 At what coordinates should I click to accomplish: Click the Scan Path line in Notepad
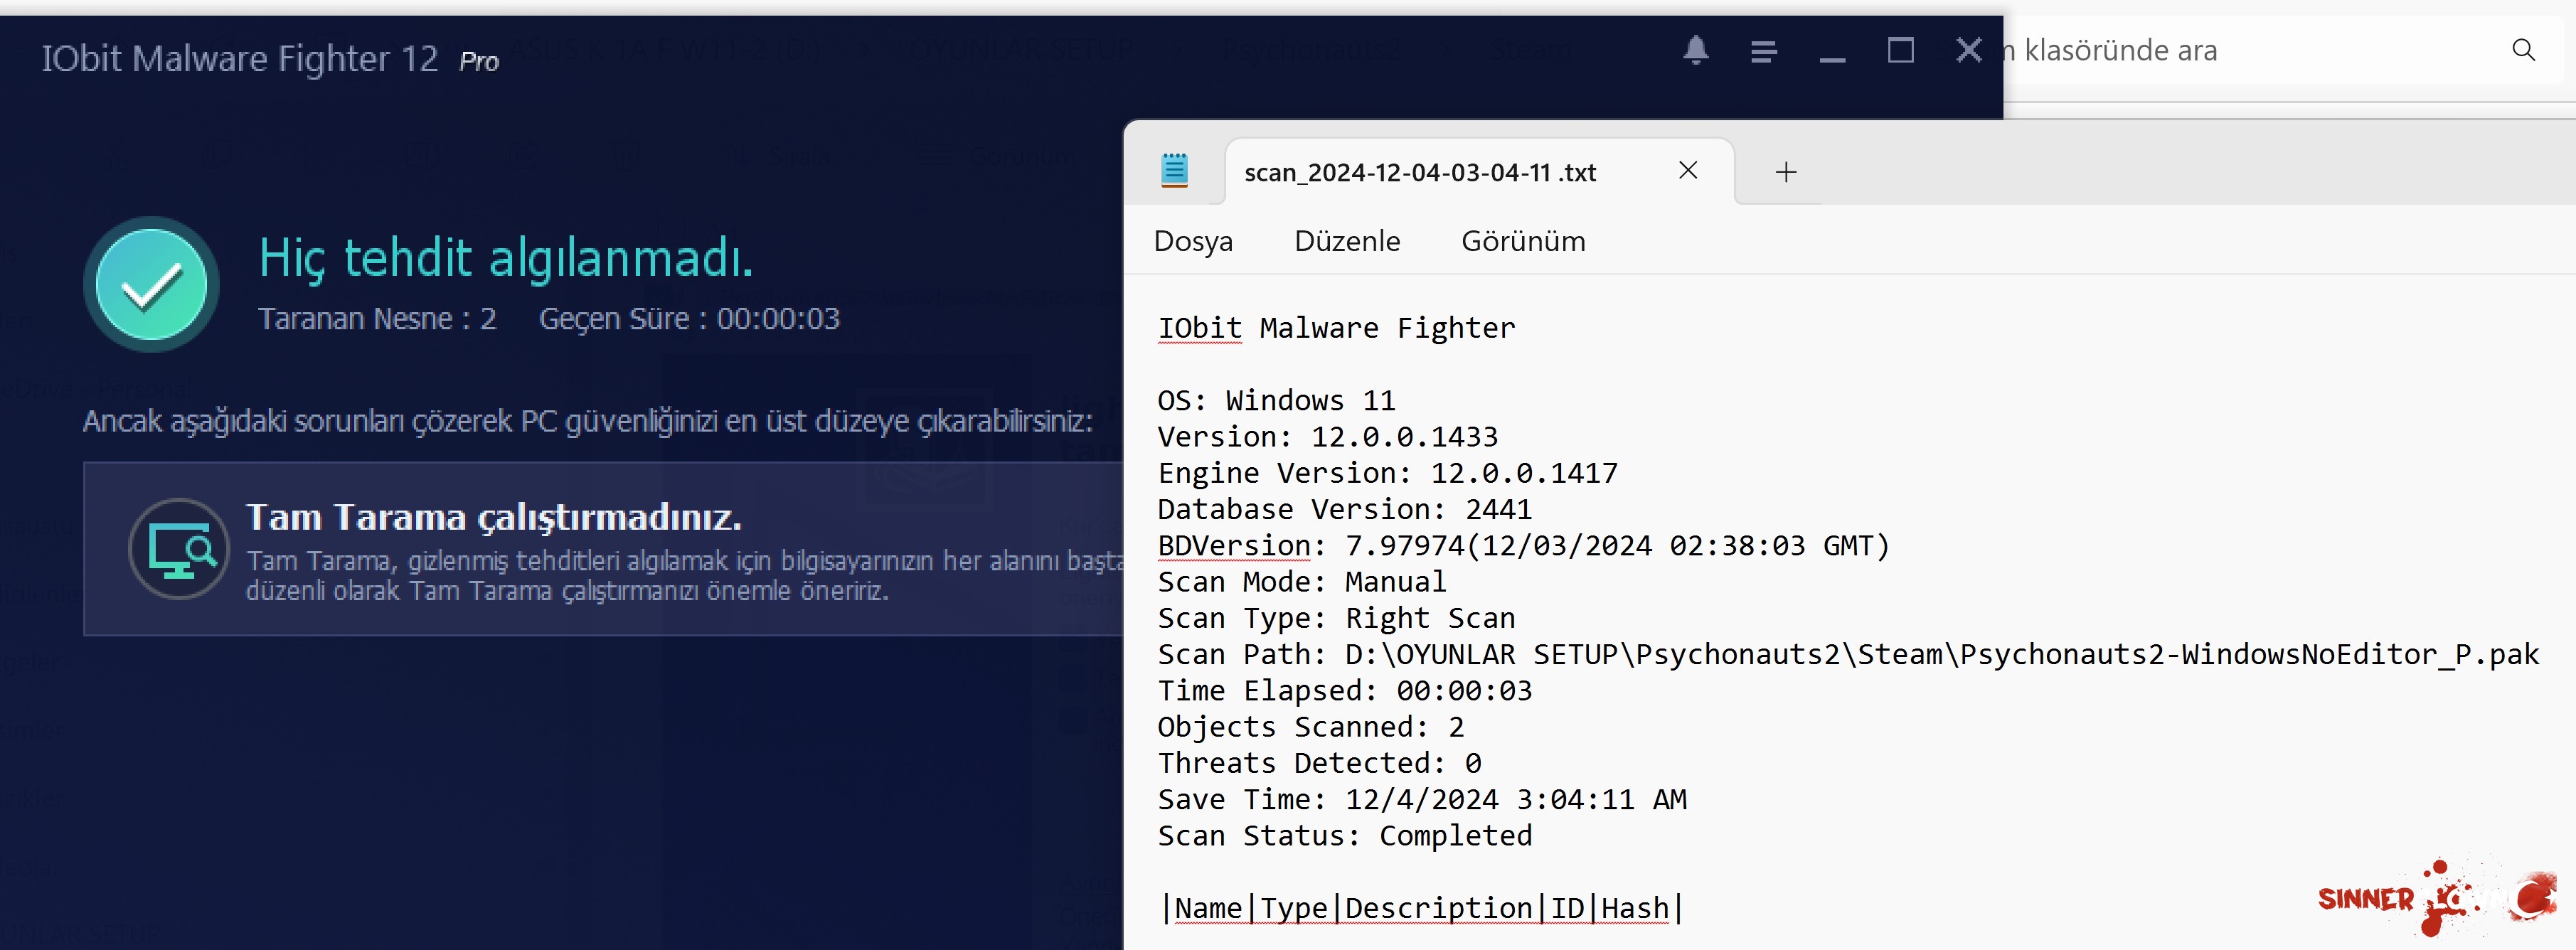coord(1846,654)
